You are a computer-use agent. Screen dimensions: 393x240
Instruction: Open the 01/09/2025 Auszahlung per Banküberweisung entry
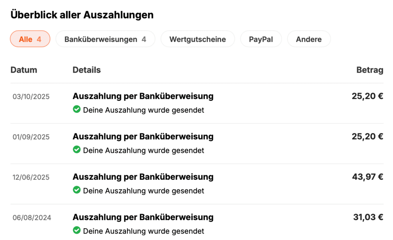143,136
